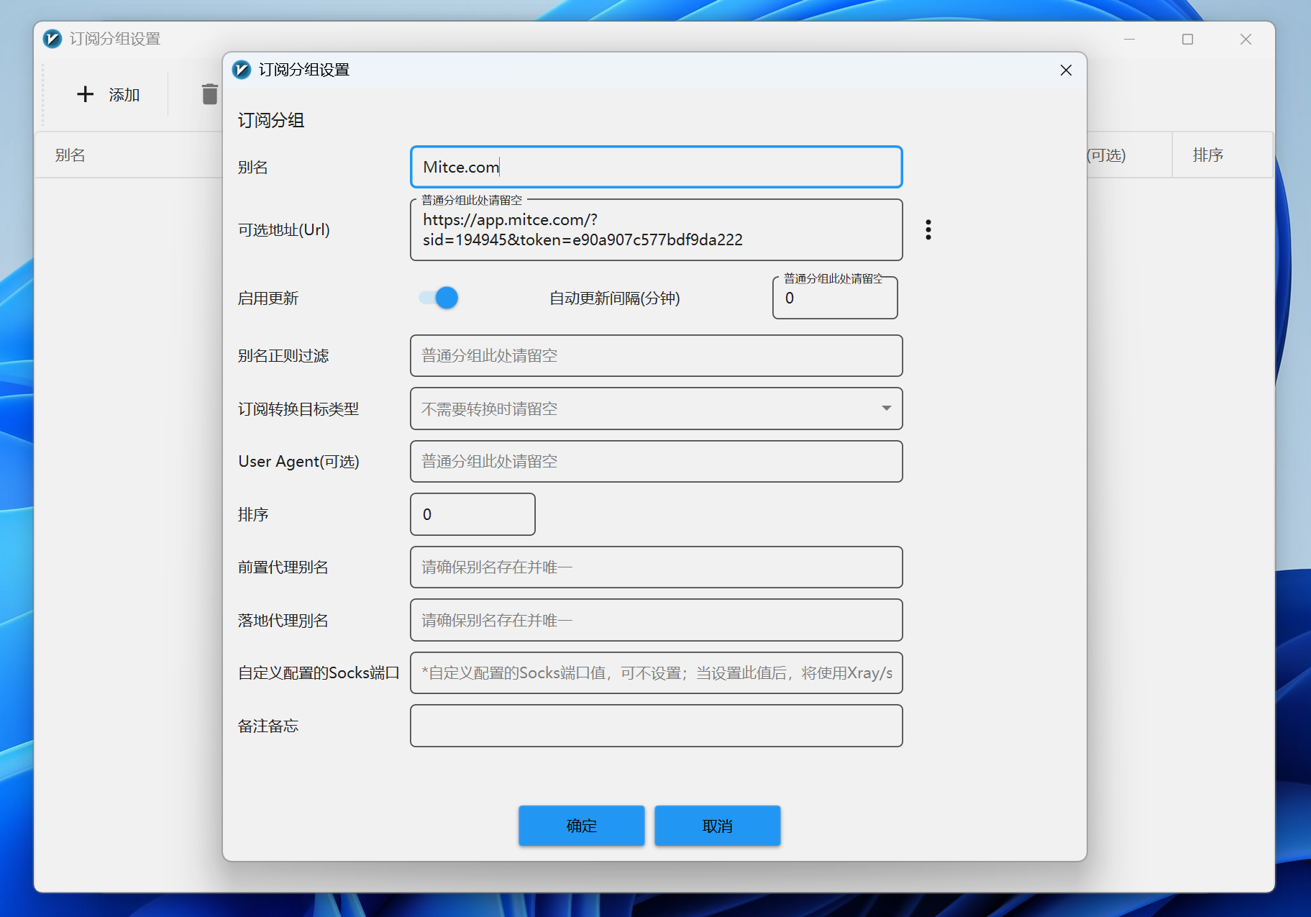Close the 订阅分组设置 dialog with the X

pyautogui.click(x=1066, y=70)
